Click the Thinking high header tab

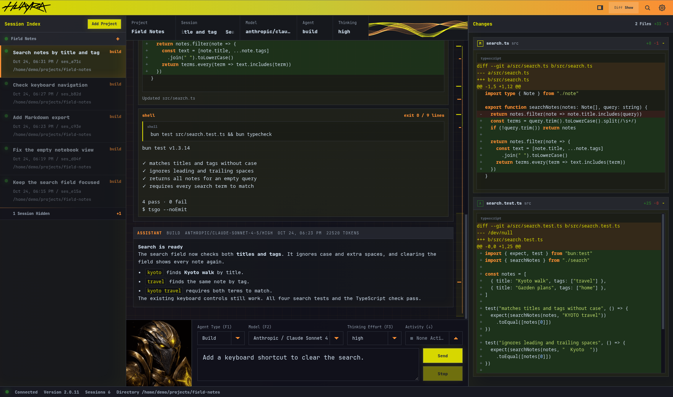point(351,28)
